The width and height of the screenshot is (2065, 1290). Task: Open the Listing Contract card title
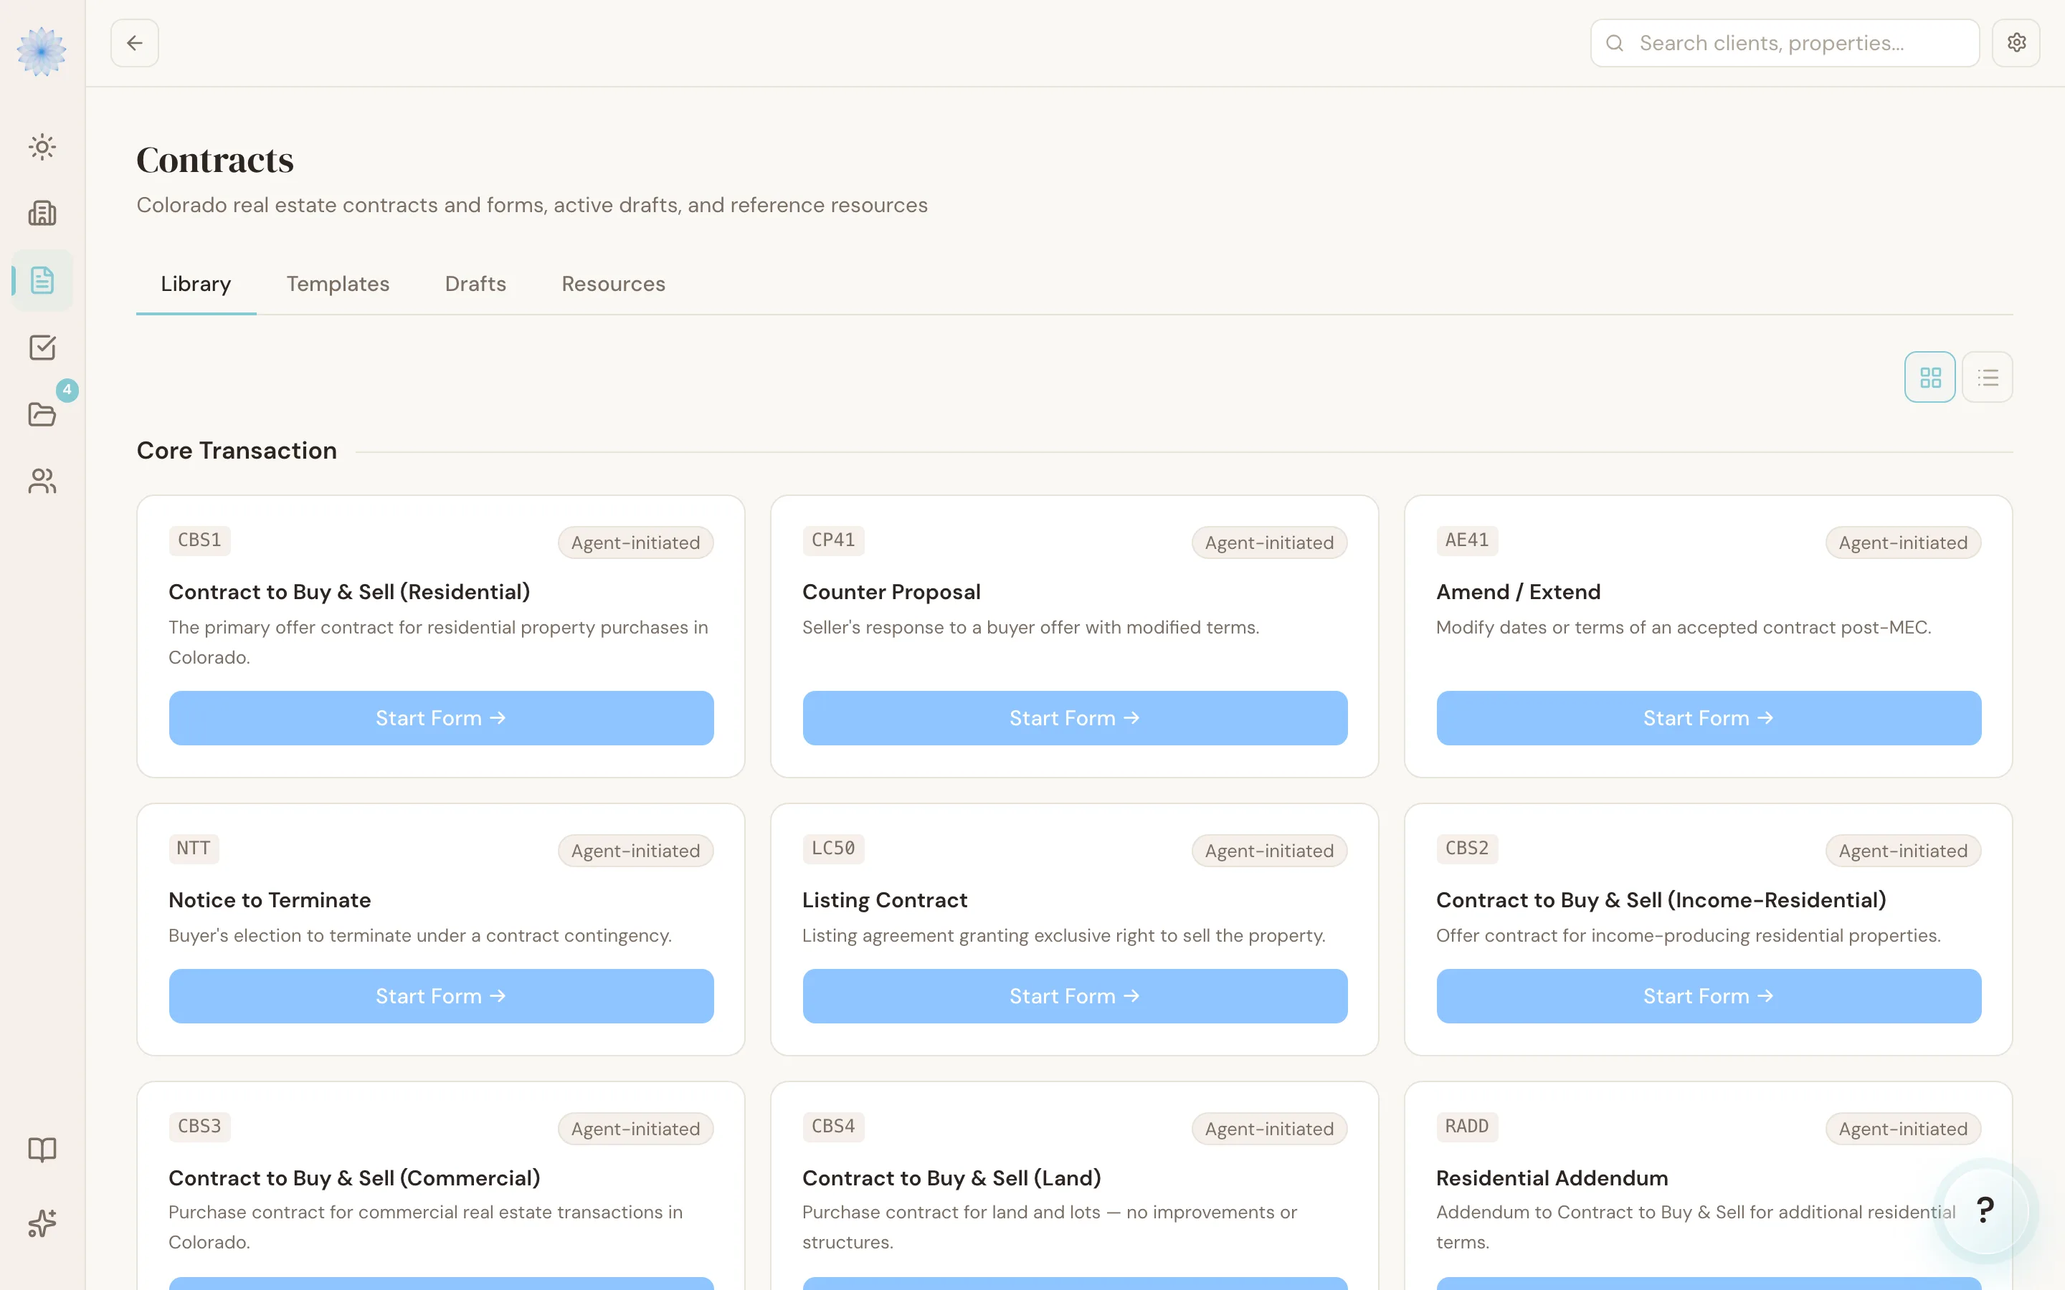(x=884, y=900)
